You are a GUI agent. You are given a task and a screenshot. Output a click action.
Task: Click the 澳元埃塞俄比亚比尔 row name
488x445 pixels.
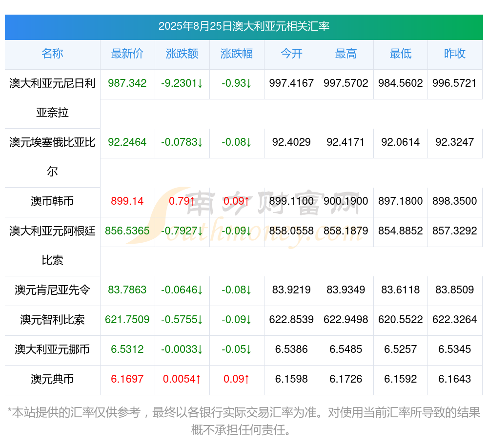(x=52, y=156)
